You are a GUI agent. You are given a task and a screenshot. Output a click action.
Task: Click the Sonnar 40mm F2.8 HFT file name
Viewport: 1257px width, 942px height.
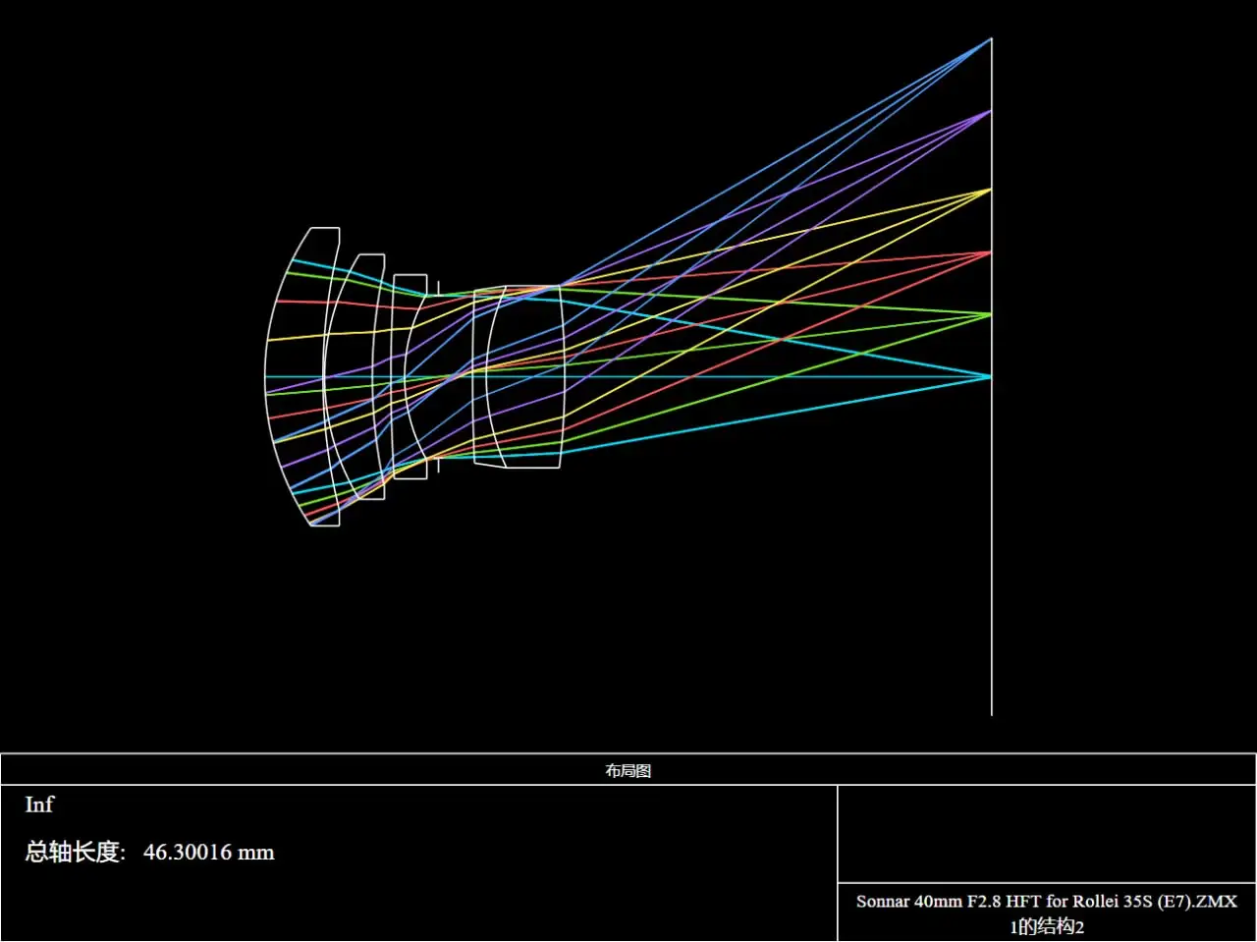(1047, 901)
